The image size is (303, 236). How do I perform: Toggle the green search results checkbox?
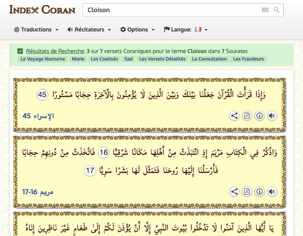pyautogui.click(x=20, y=51)
